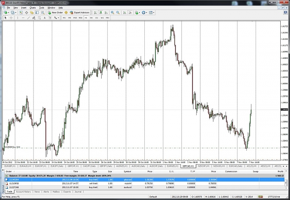This screenshot has width=290, height=200.
Task: Open the Charts menu
Action: tap(32, 8)
